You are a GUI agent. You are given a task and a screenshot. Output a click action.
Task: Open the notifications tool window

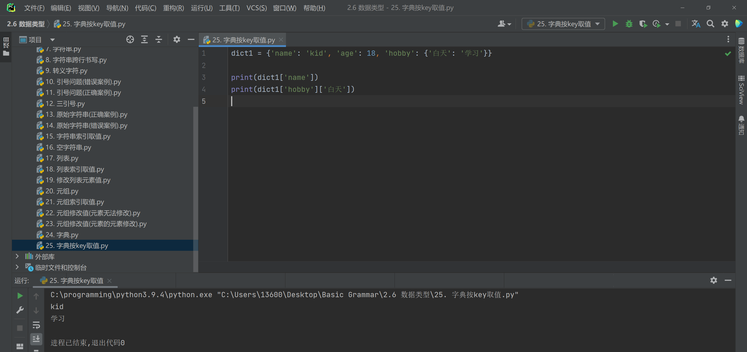[x=741, y=125]
